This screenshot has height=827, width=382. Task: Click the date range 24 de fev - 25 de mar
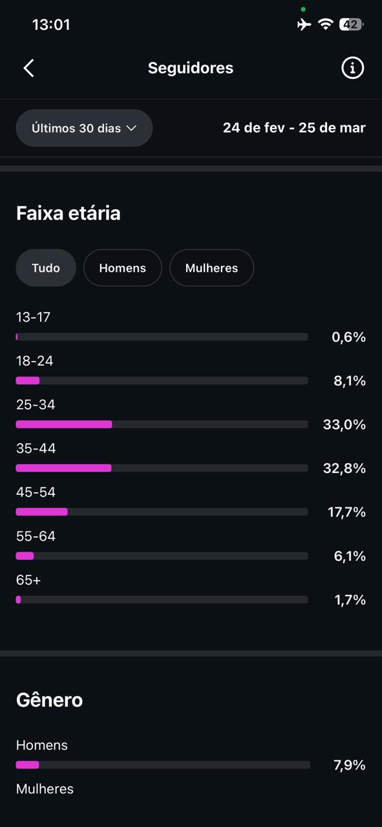click(294, 128)
